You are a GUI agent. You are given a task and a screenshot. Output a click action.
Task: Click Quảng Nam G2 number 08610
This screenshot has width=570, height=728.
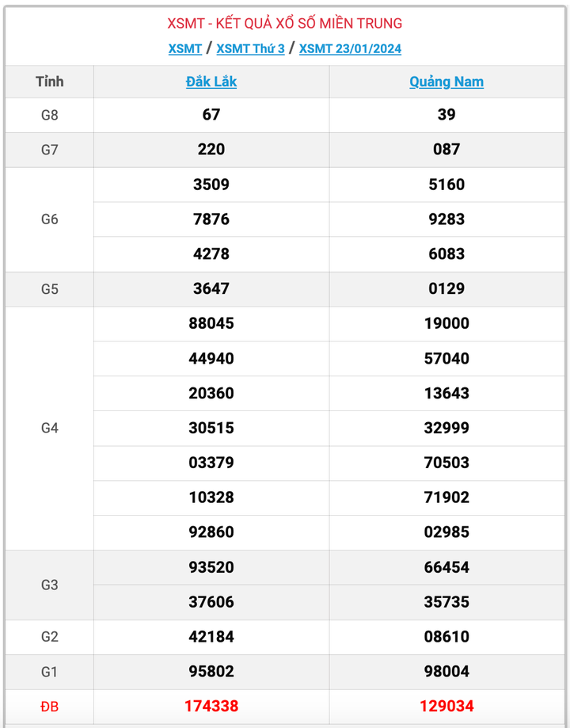coord(446,636)
